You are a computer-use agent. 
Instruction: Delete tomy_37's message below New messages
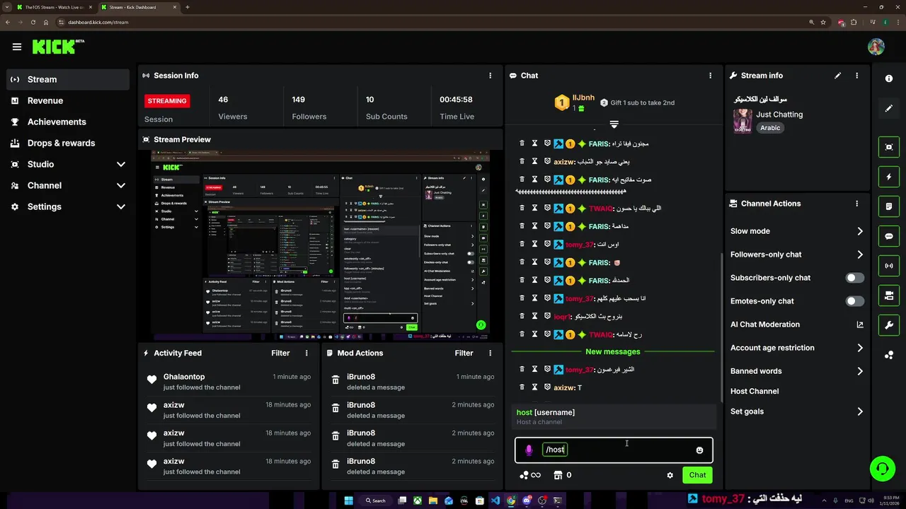point(522,369)
